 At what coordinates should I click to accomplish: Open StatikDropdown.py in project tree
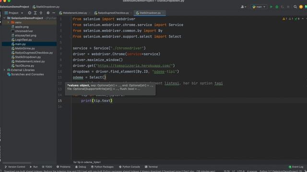pyautogui.click(x=28, y=57)
